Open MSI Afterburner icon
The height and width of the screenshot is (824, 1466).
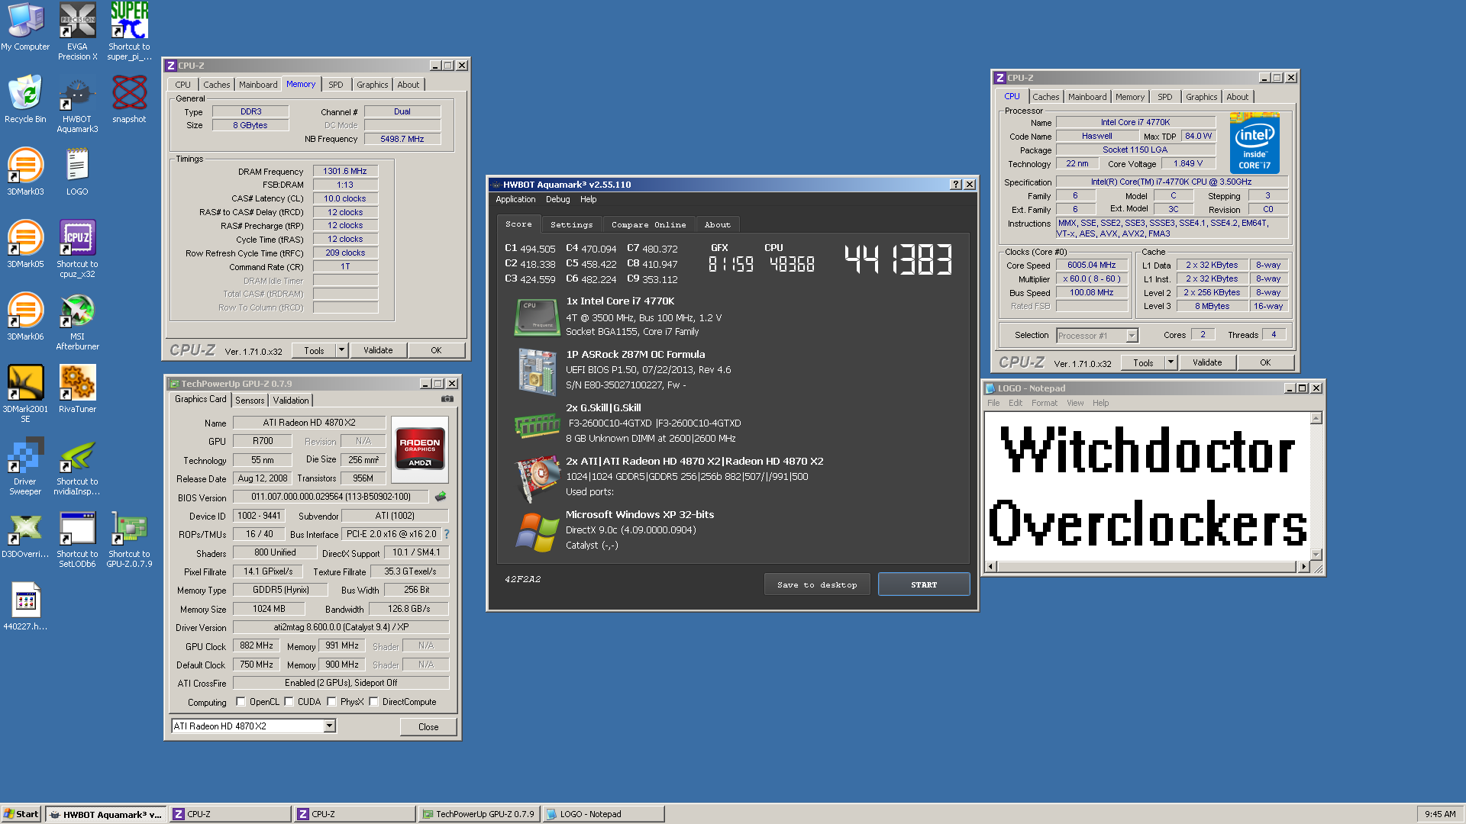pyautogui.click(x=77, y=321)
